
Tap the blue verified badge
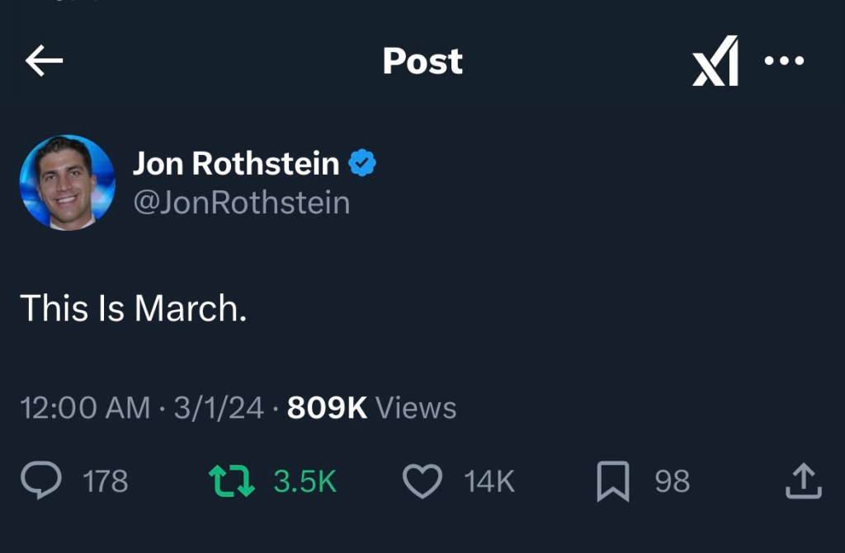tap(361, 164)
